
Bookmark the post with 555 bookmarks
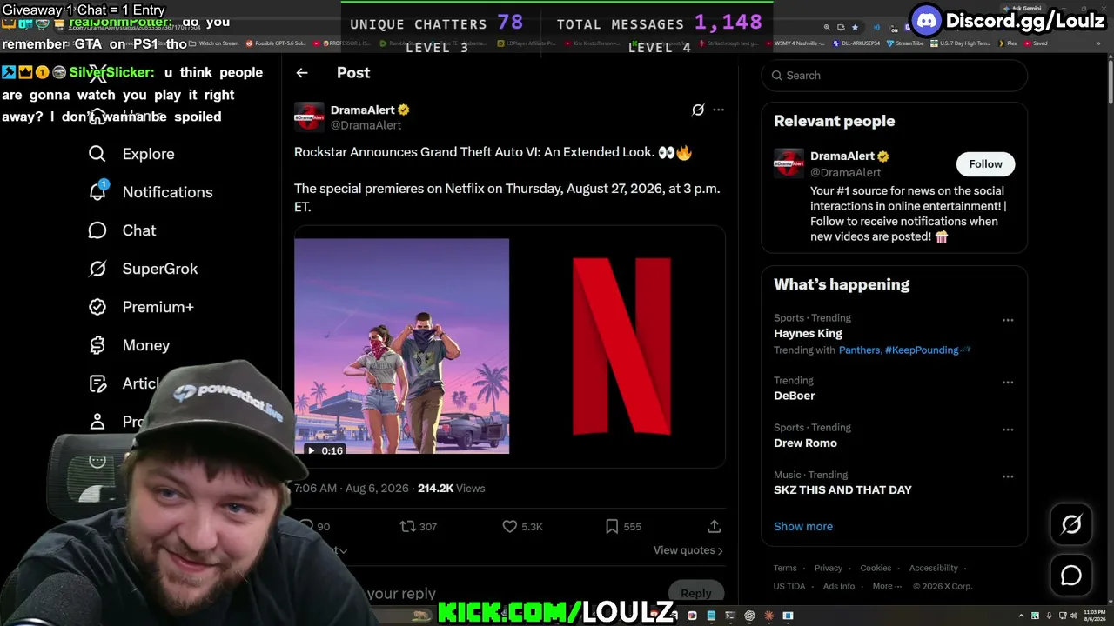coord(612,526)
